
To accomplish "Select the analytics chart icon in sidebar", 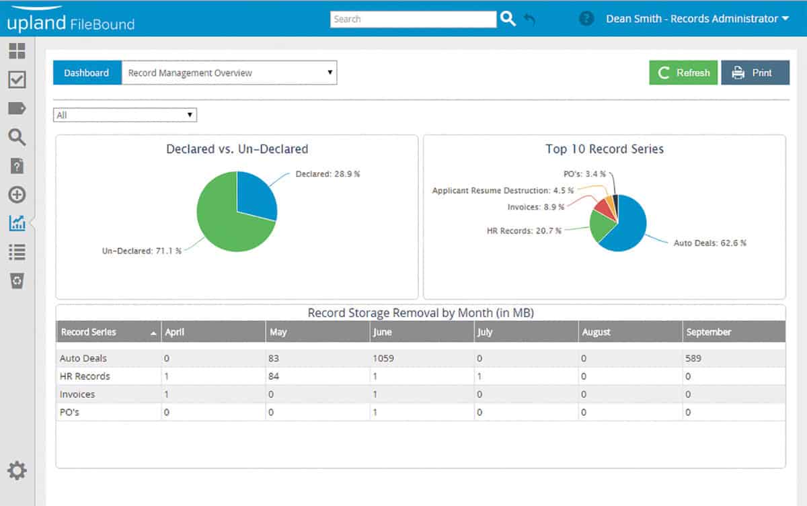I will [17, 223].
